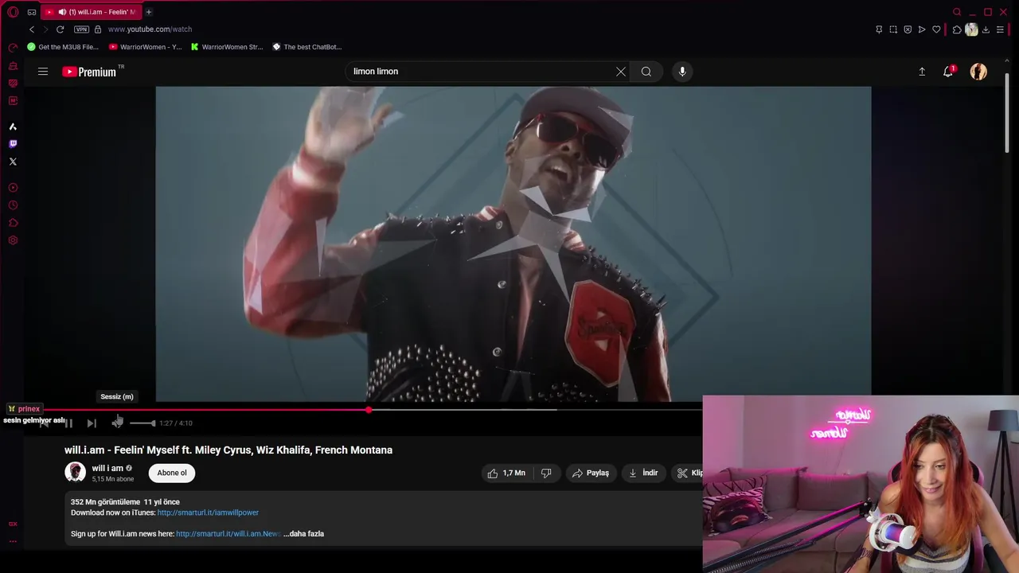The width and height of the screenshot is (1019, 573).
Task: Open YouTube hamburger guide menu
Action: (43, 72)
